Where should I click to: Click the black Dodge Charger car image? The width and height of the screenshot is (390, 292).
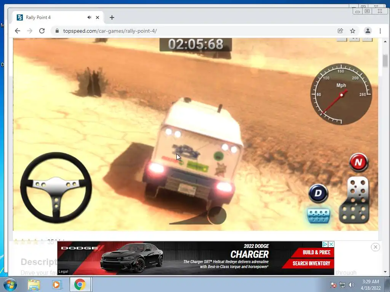pyautogui.click(x=132, y=258)
